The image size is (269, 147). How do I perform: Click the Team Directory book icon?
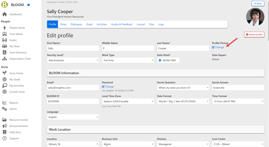point(5,52)
